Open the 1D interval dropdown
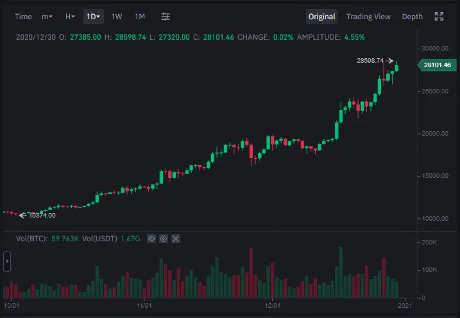The width and height of the screenshot is (460, 318). click(x=93, y=17)
